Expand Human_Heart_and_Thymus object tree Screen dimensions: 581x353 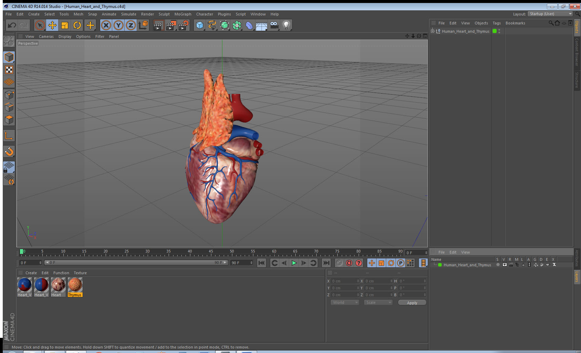433,31
